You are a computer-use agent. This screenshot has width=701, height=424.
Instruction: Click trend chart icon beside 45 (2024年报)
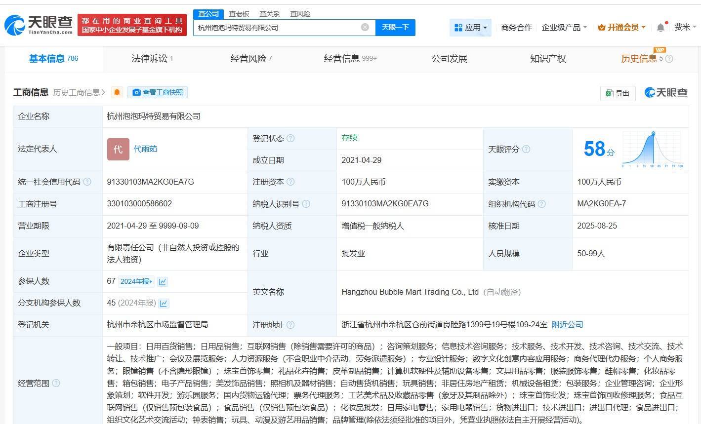click(x=164, y=304)
